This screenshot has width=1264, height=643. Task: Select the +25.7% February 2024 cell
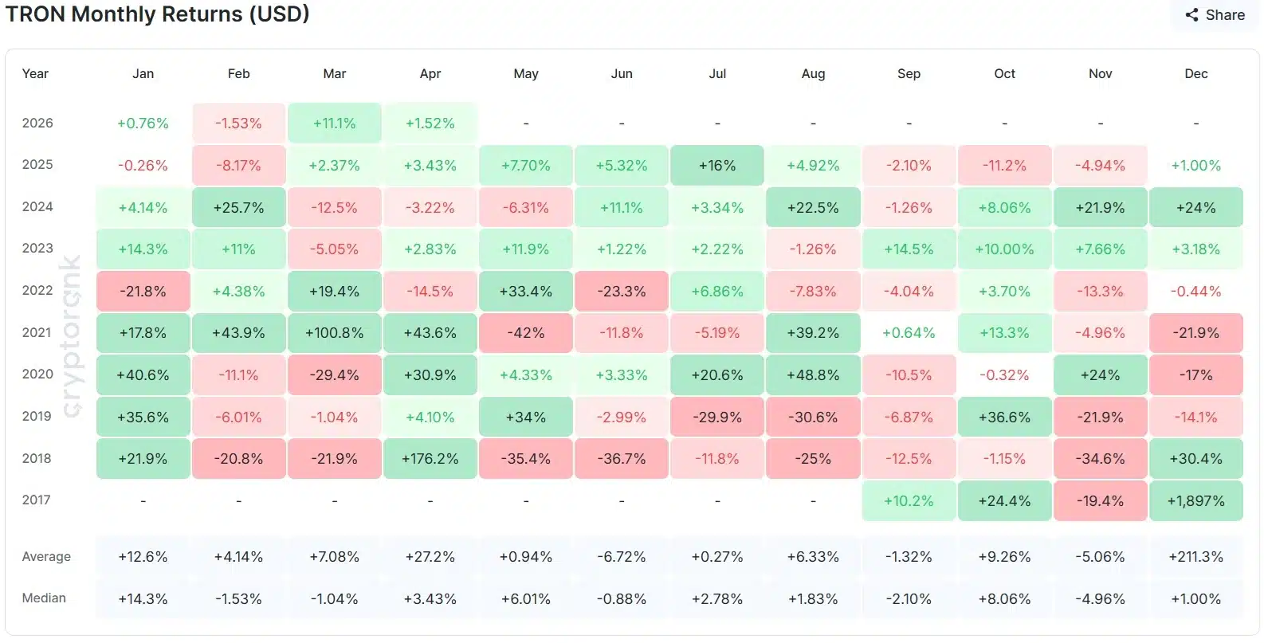click(239, 208)
